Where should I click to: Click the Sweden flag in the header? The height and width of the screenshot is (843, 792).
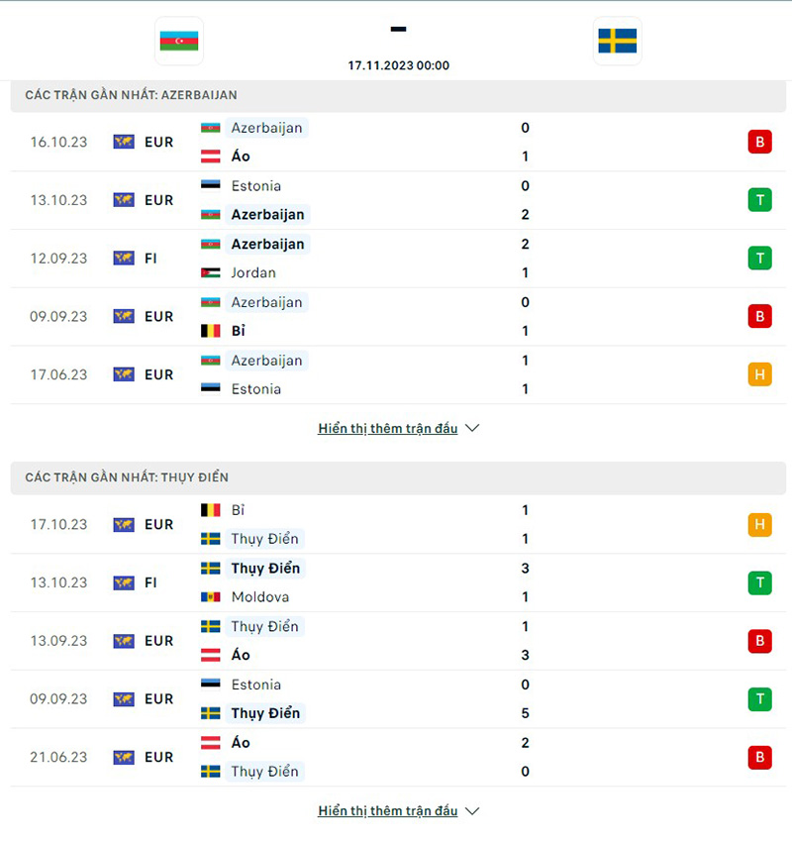pyautogui.click(x=617, y=41)
